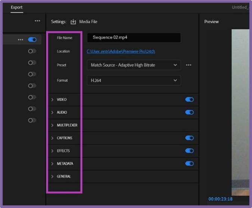
Task: Click the Untitled project title
Action: point(240,7)
